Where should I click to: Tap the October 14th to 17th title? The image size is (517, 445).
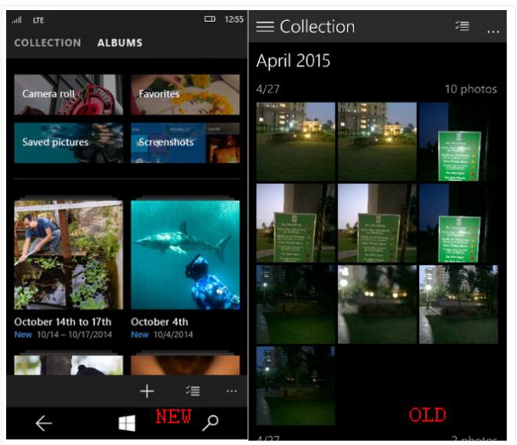(63, 322)
